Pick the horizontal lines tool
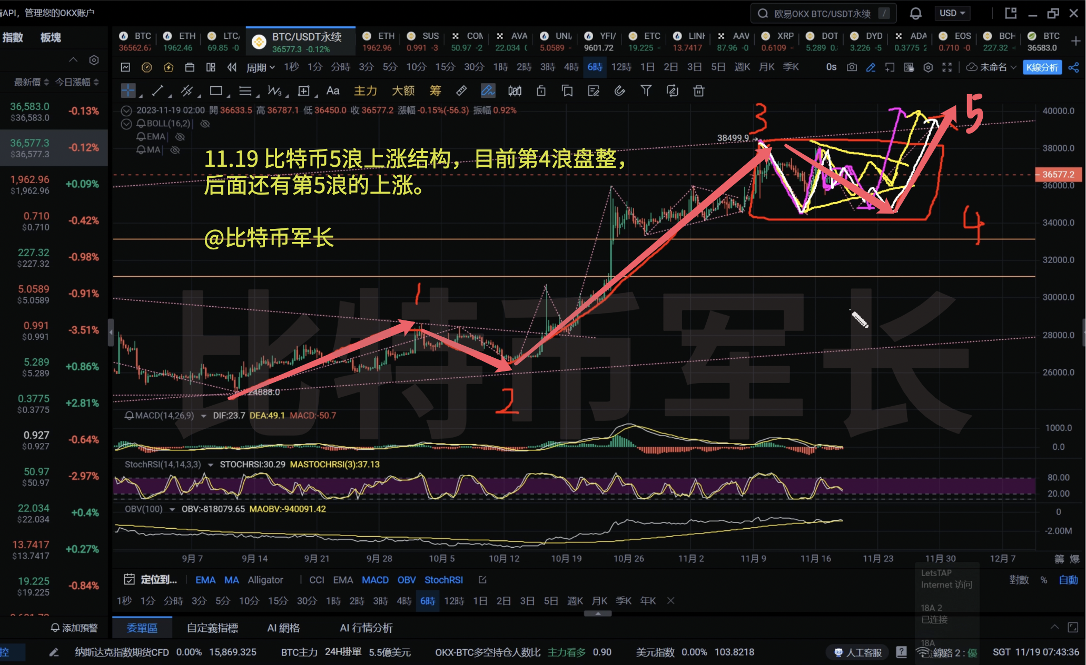1086x665 pixels. pos(245,91)
